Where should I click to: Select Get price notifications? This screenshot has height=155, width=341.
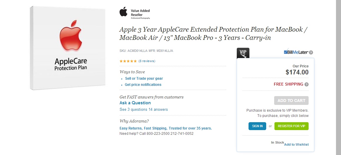coord(143,85)
